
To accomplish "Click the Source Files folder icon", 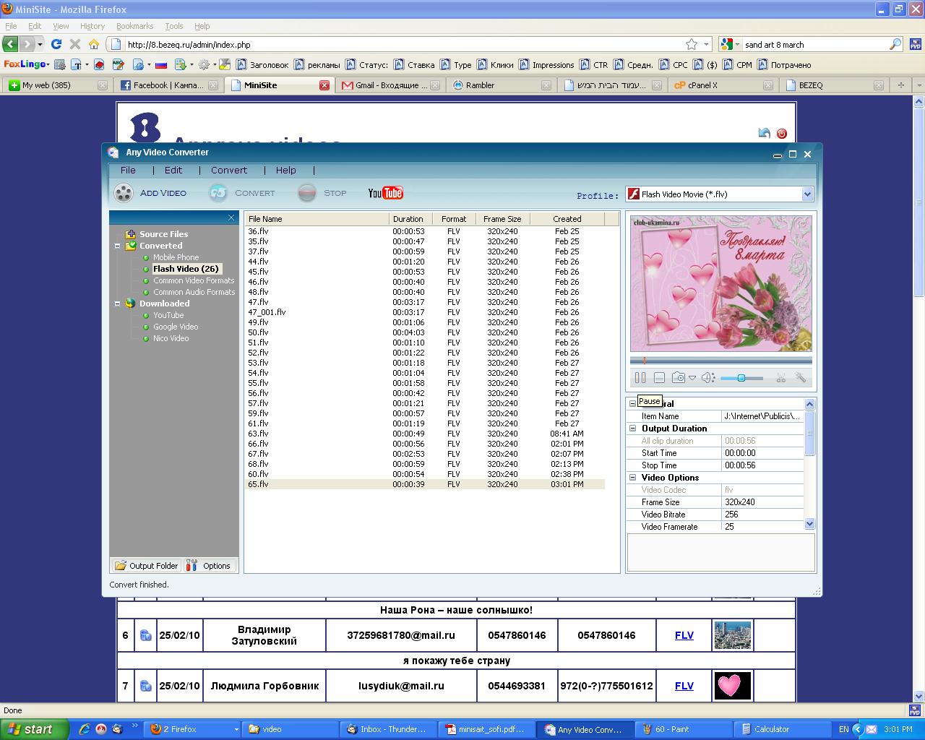I will [x=130, y=234].
